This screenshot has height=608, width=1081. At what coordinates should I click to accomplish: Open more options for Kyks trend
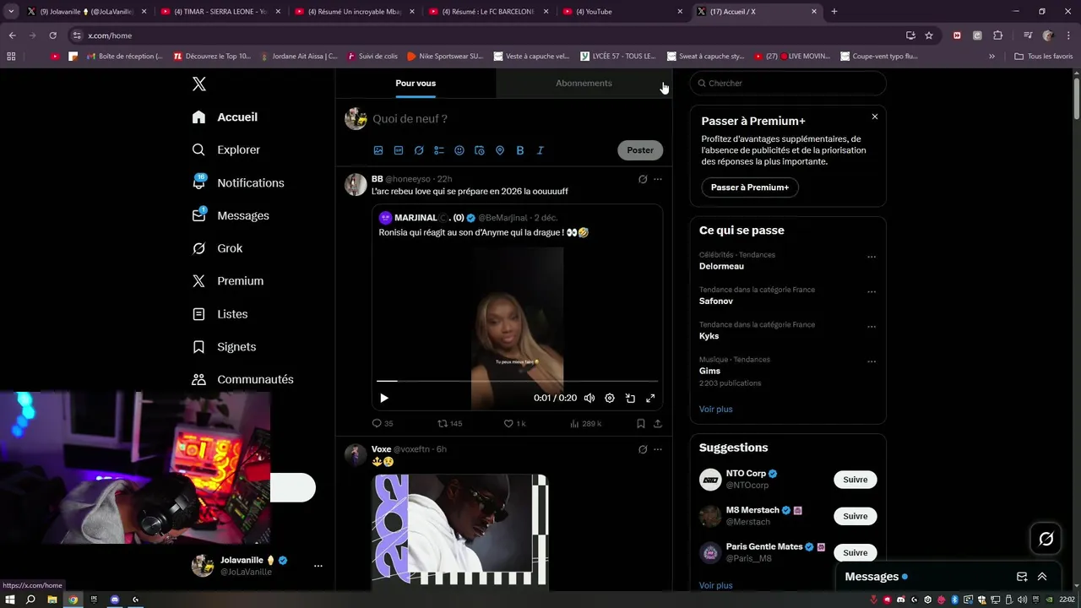(872, 327)
